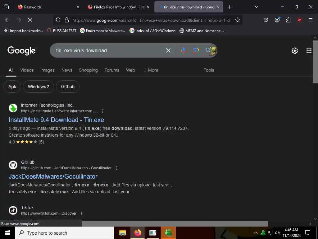This screenshot has width=318, height=239.
Task: Open Google quick settings gear
Action: 294,51
